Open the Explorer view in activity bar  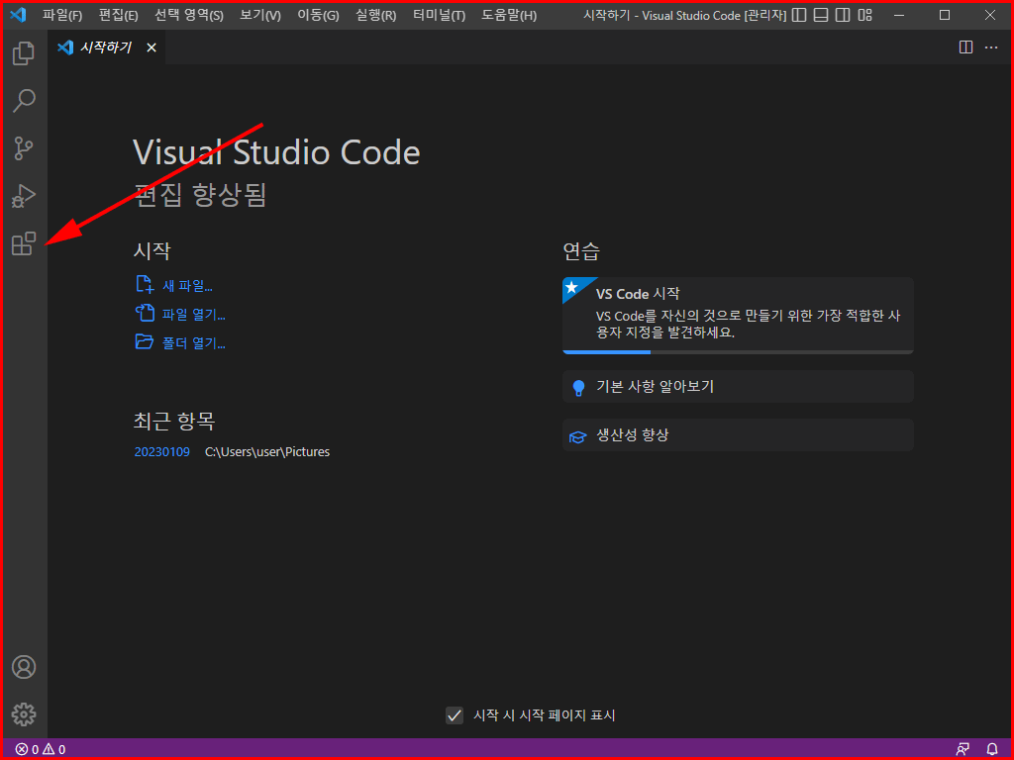24,53
